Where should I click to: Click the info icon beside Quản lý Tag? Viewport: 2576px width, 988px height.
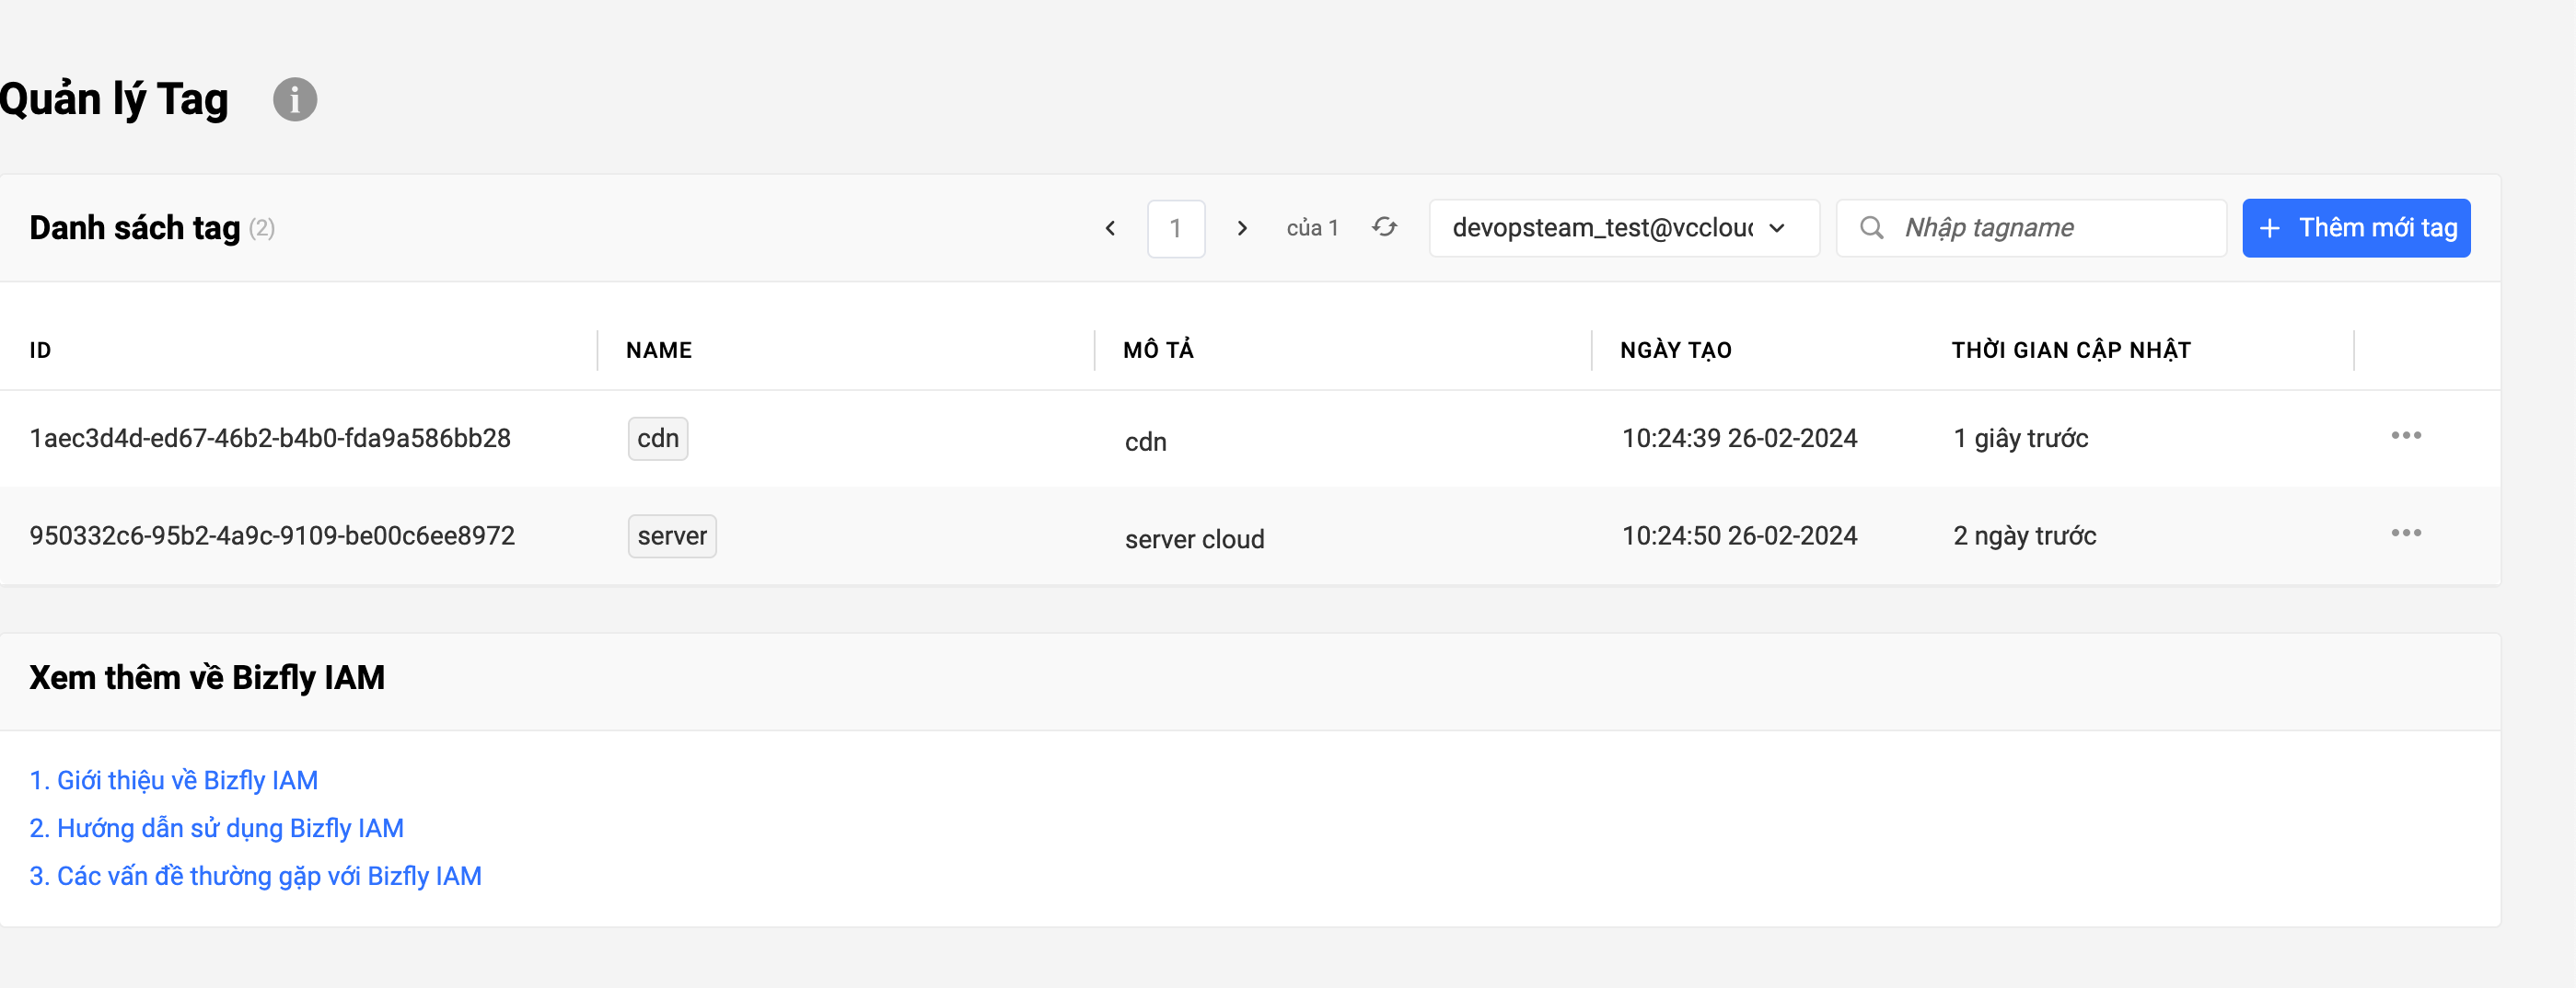click(x=295, y=100)
